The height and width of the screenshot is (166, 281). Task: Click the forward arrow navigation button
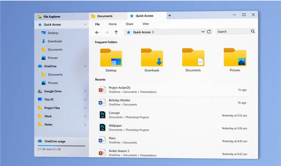click(x=107, y=32)
